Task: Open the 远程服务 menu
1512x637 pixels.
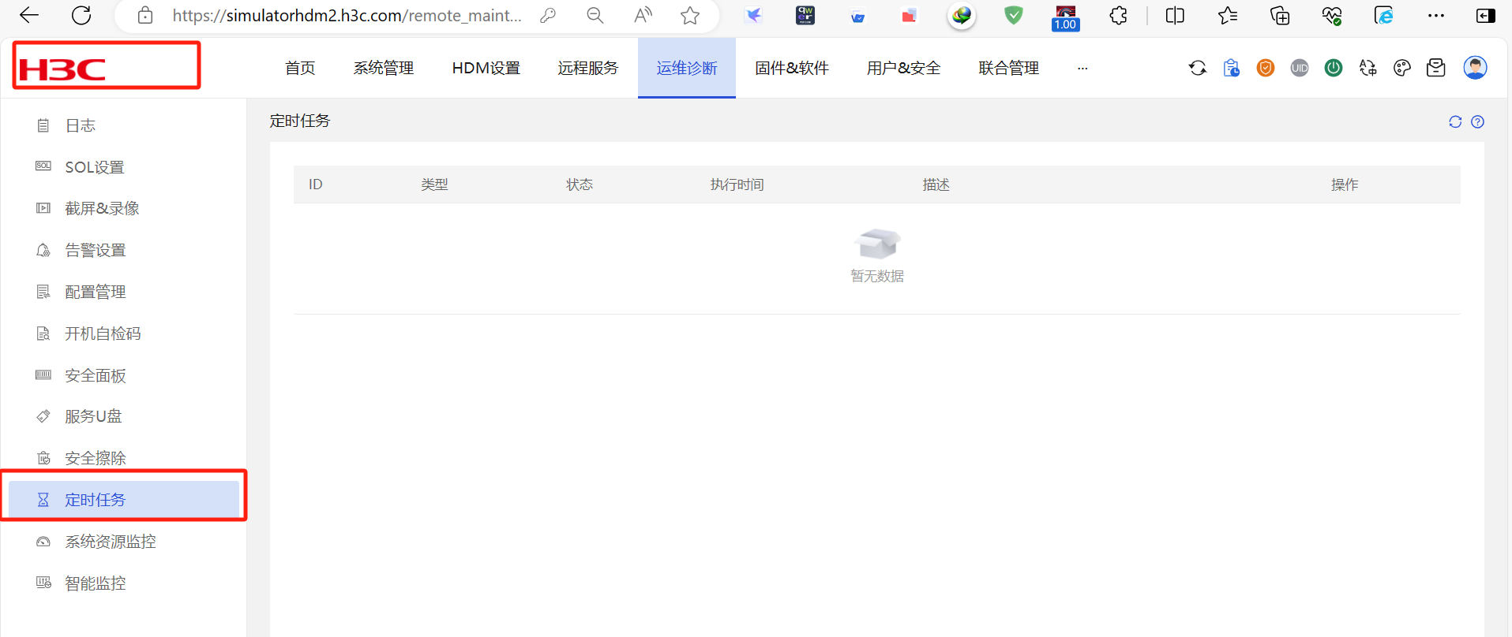Action: tap(588, 69)
